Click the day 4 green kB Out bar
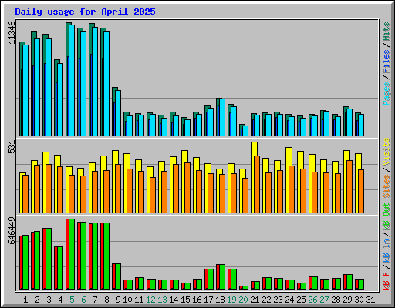 [x=60, y=268]
